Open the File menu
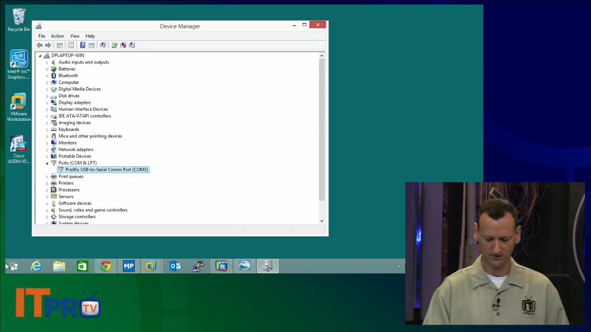Screen dimensions: 591x332 [42, 36]
